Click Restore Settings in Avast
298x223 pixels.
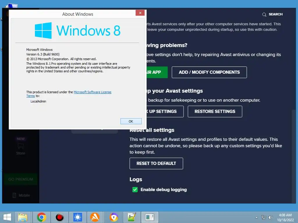[215, 111]
